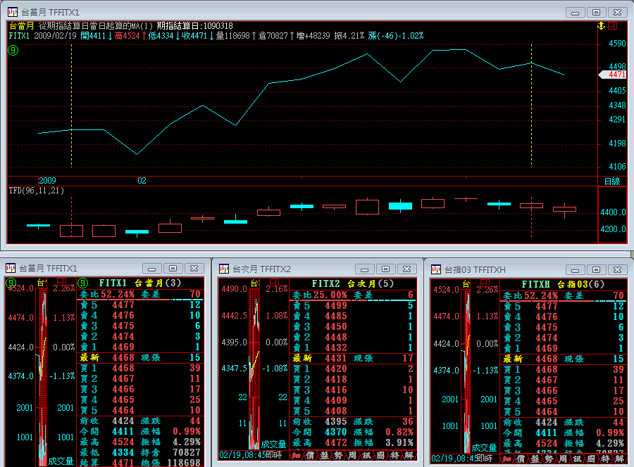634x467 pixels.
Task: Click the green circled 9 icon in main chart
Action: pyautogui.click(x=13, y=51)
